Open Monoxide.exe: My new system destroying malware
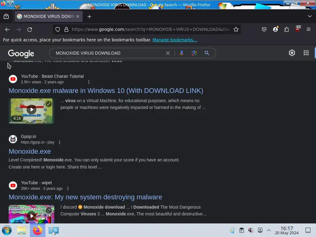This screenshot has width=316, height=237. [85, 197]
